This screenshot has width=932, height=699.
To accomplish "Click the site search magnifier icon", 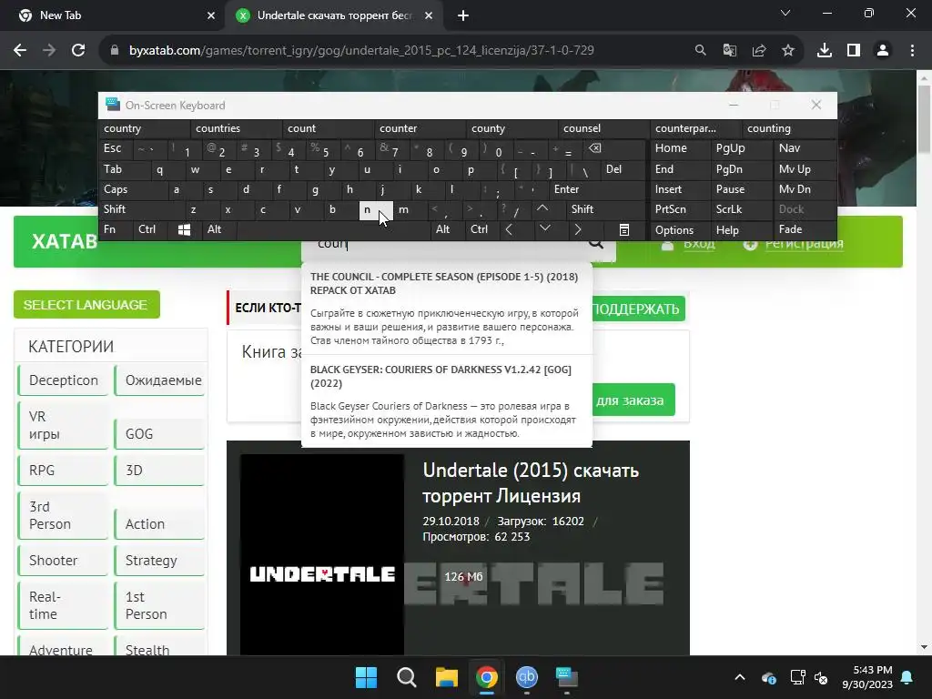I will [x=595, y=243].
